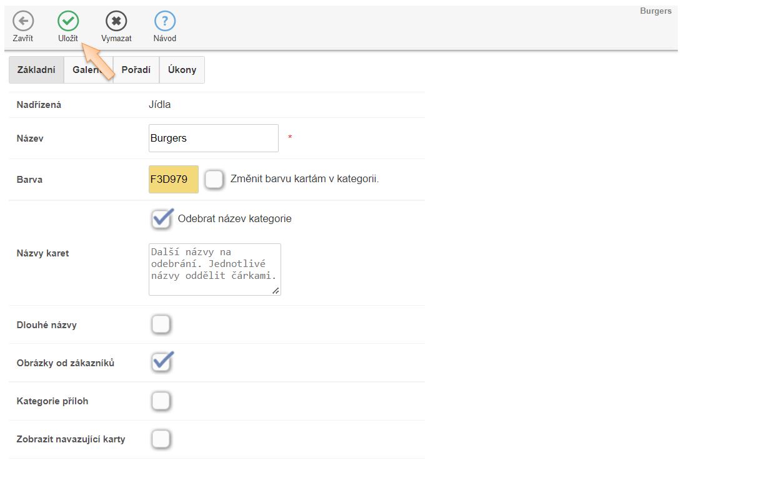Click the Uložit green checkmark icon

(x=68, y=21)
